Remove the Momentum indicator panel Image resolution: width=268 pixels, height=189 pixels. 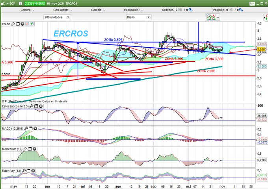[34, 149]
